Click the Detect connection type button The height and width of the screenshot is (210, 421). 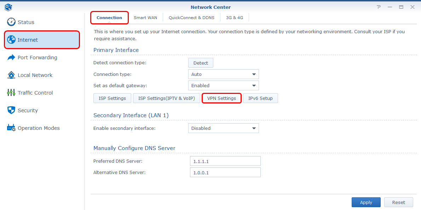[x=201, y=62]
